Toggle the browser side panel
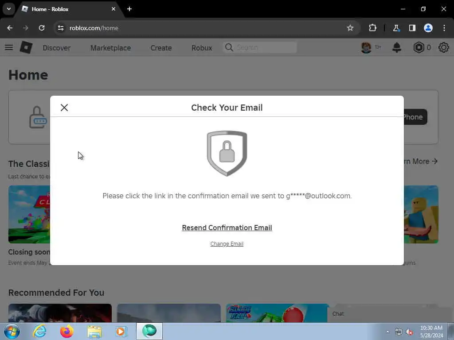 pyautogui.click(x=412, y=28)
